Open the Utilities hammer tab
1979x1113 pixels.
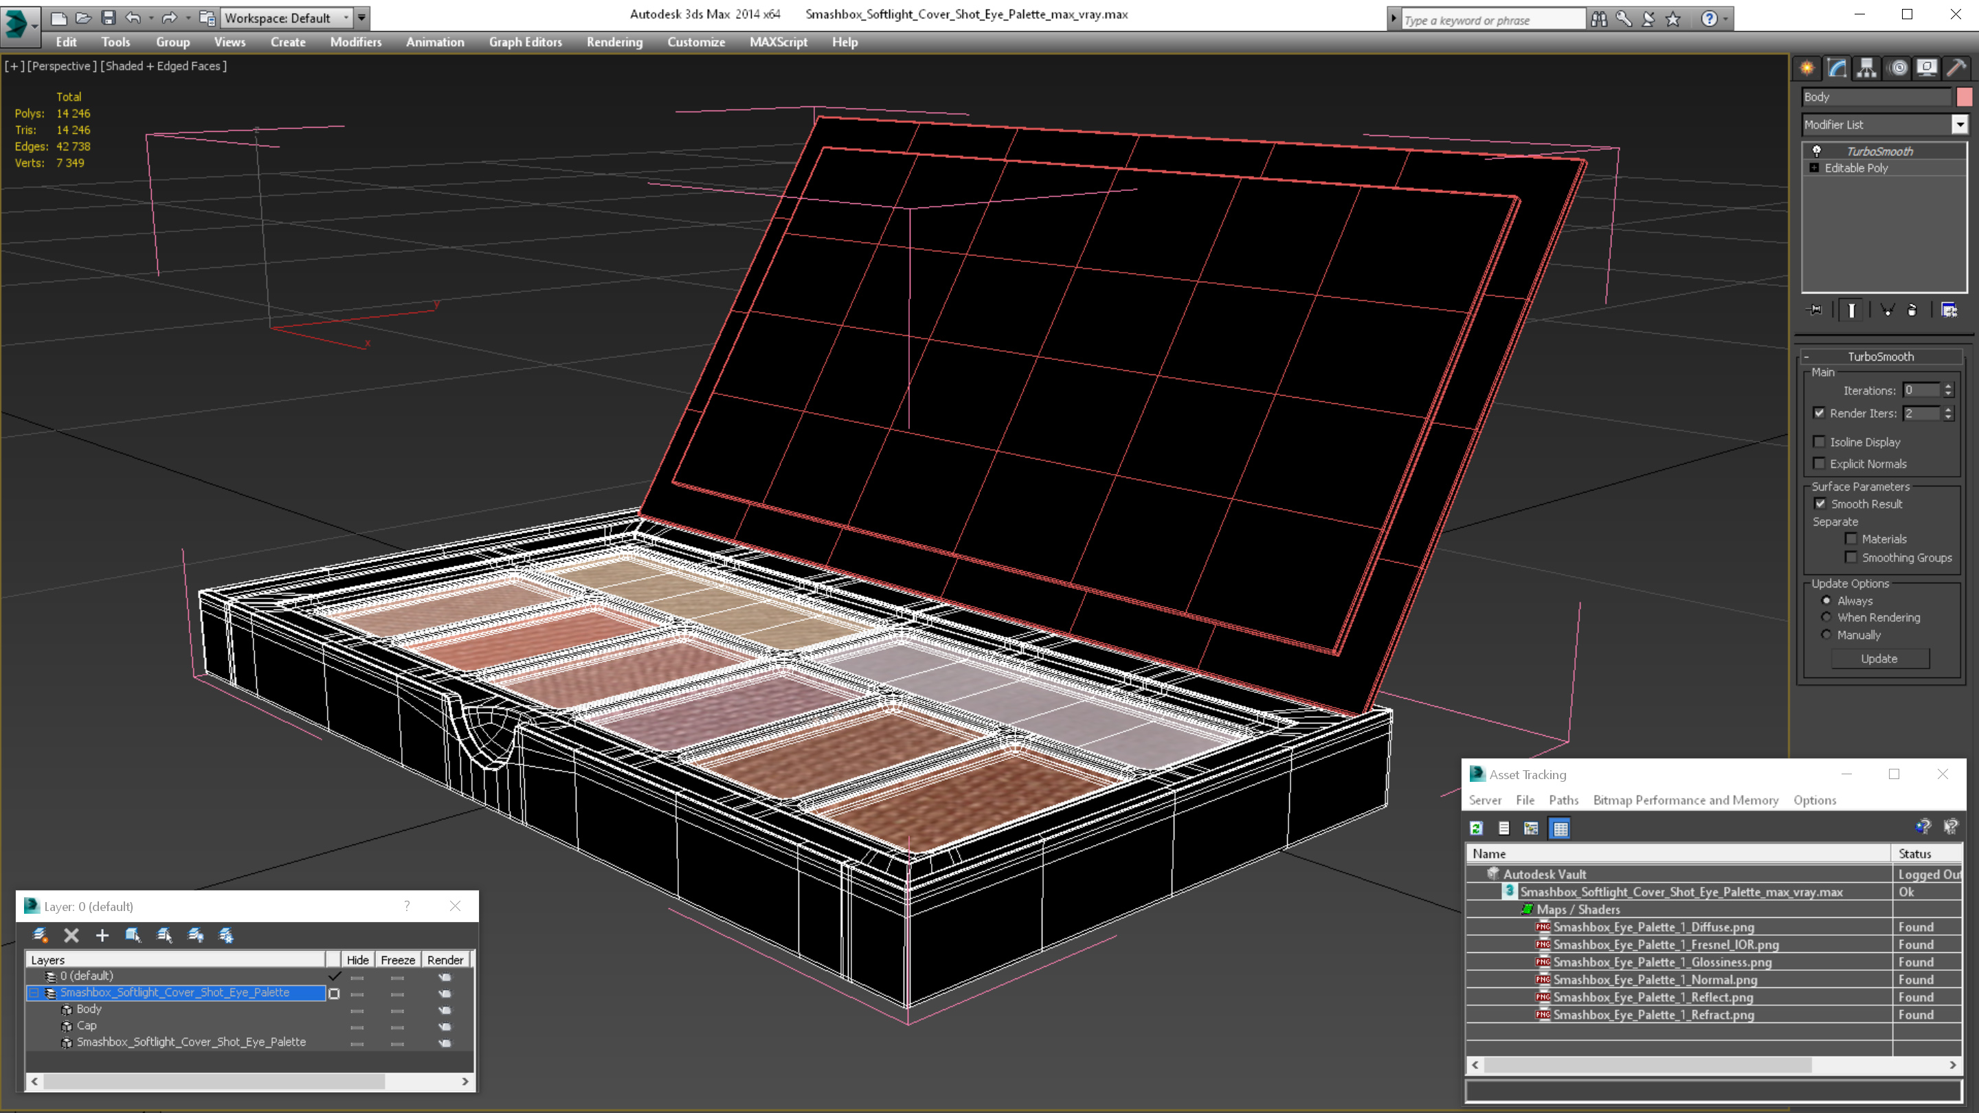1957,69
